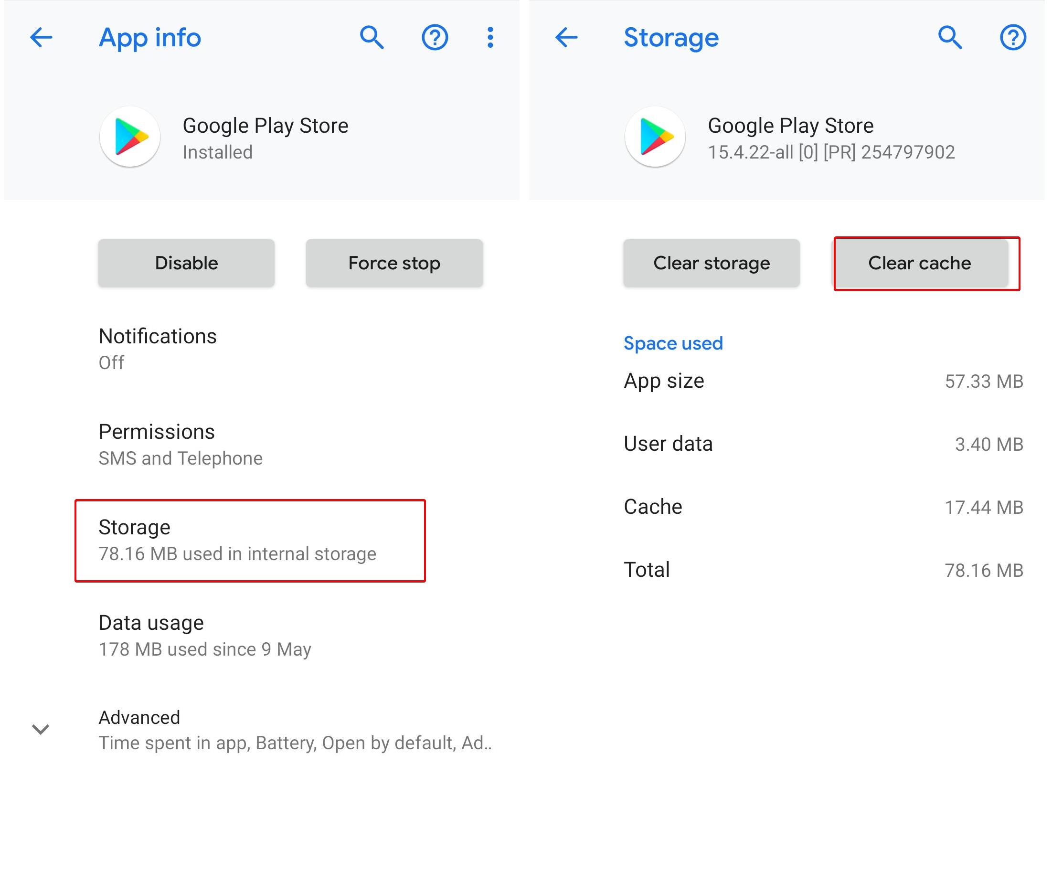
Task: Open help on the Storage screen
Action: click(1013, 37)
